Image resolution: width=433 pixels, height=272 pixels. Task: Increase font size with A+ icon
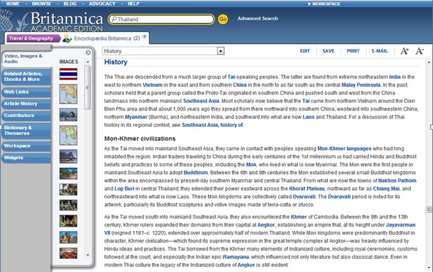[x=405, y=51]
